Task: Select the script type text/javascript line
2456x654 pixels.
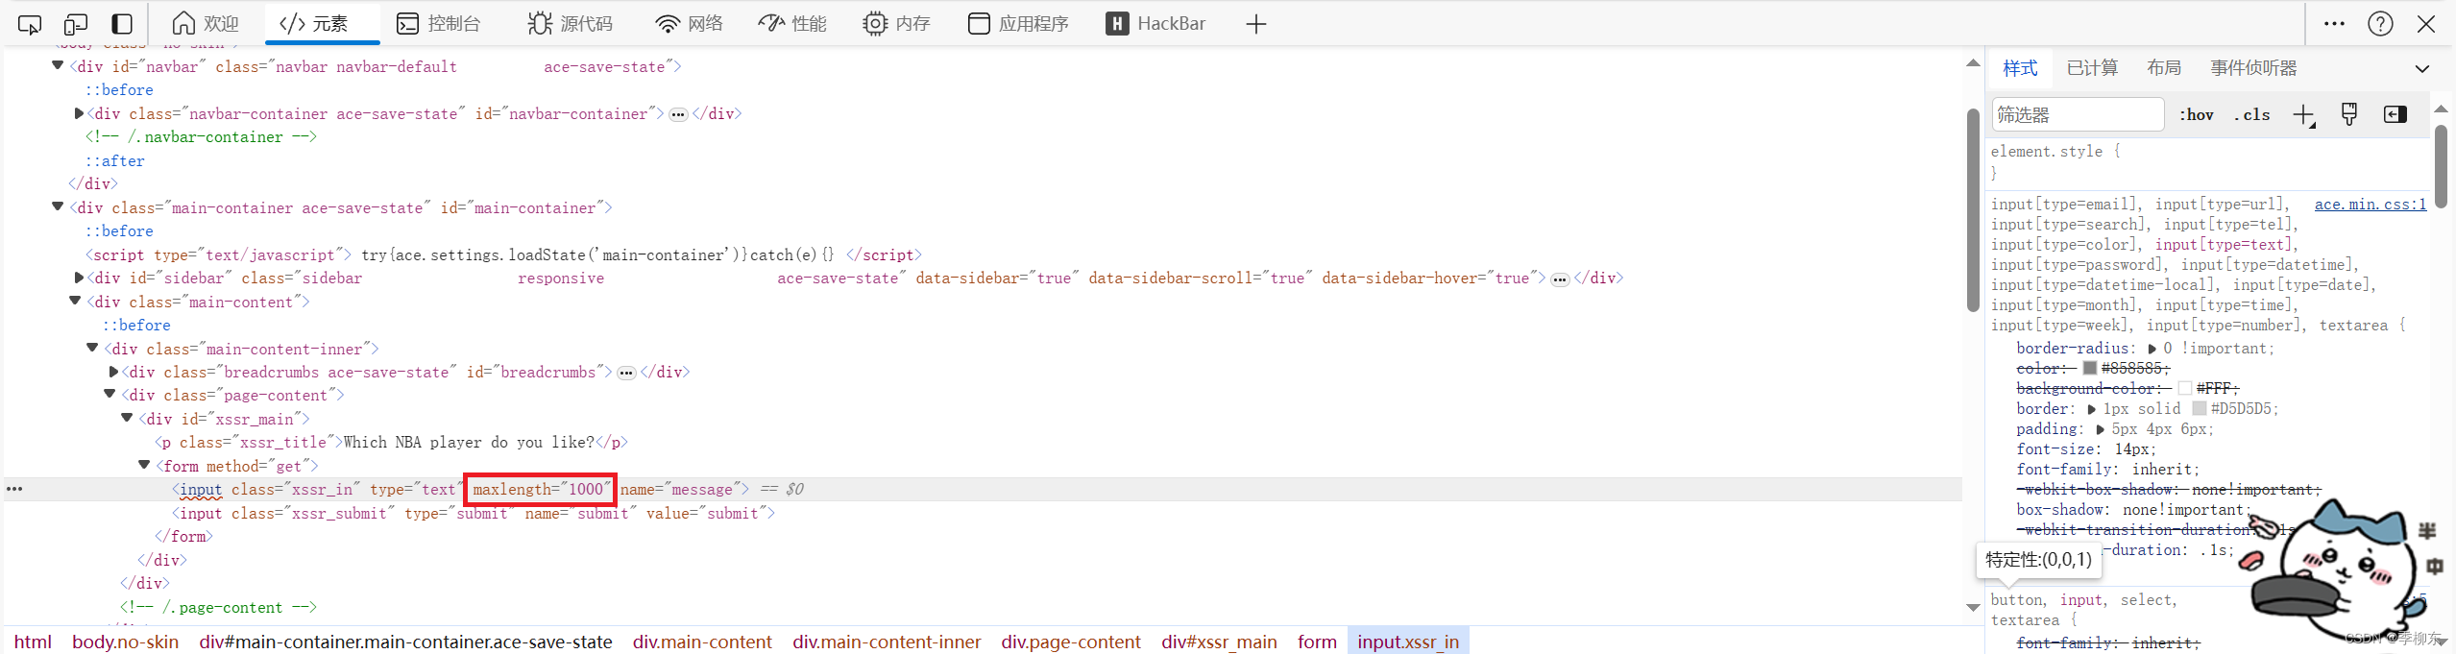Action: click(504, 255)
